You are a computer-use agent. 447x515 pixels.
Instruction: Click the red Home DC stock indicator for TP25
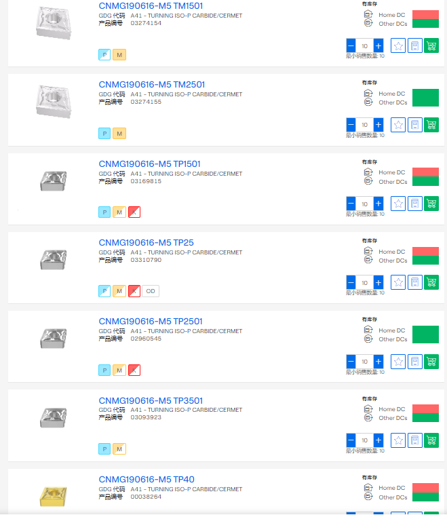pyautogui.click(x=425, y=251)
